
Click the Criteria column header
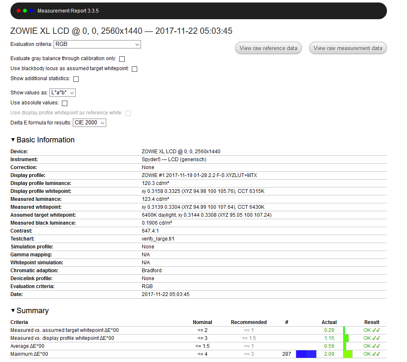(x=19, y=322)
